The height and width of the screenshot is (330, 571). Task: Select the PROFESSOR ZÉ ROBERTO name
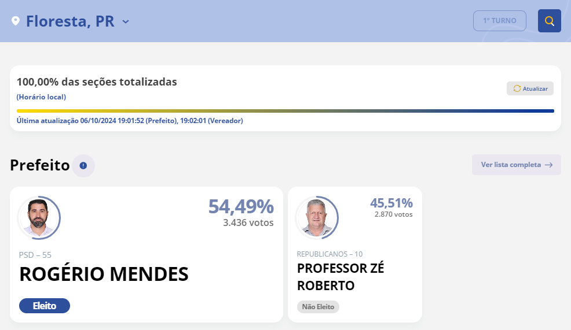pyautogui.click(x=341, y=277)
